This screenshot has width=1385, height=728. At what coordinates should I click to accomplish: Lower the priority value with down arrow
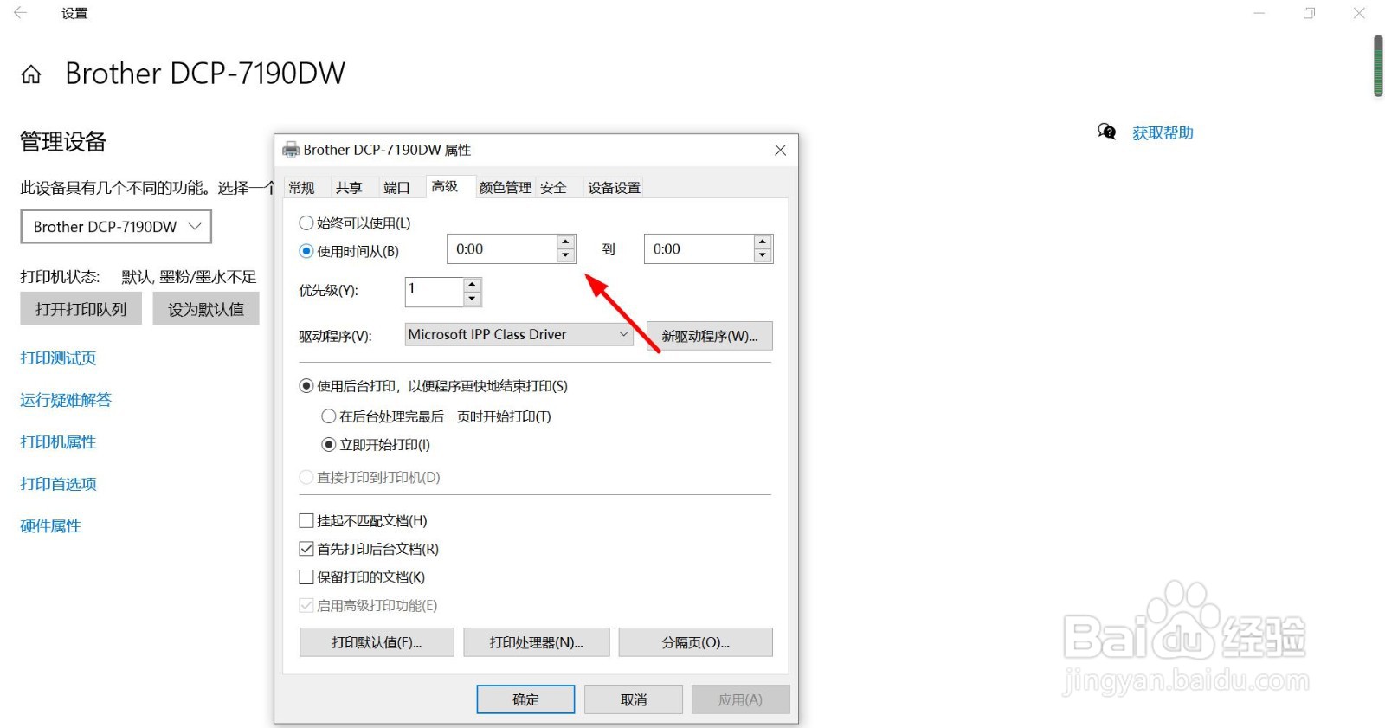tap(472, 299)
